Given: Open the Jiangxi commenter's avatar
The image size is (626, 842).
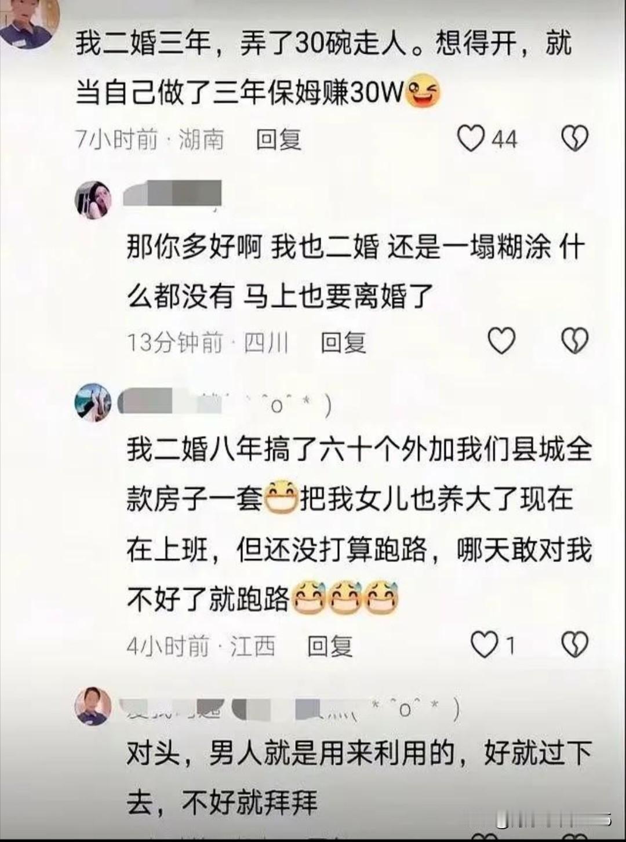Looking at the screenshot, I should [x=93, y=402].
